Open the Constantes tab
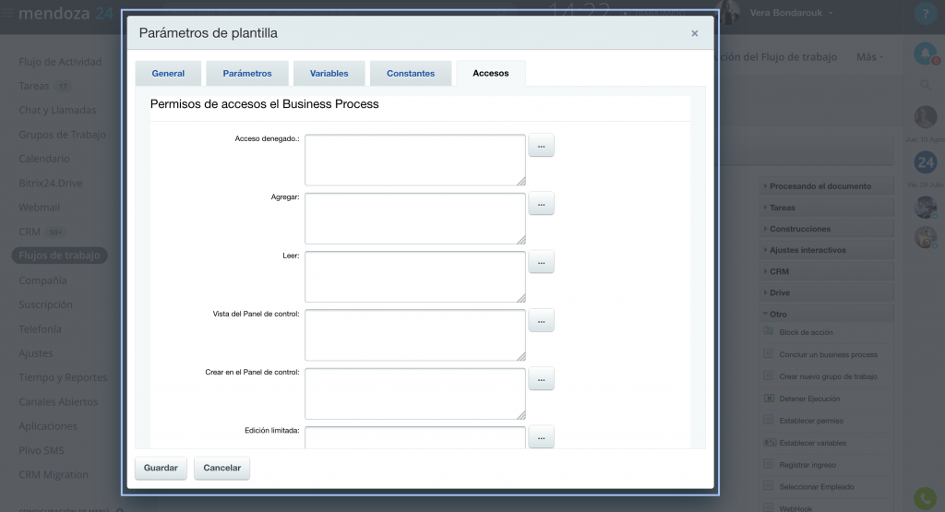Screen dimensions: 945x512 411,74
